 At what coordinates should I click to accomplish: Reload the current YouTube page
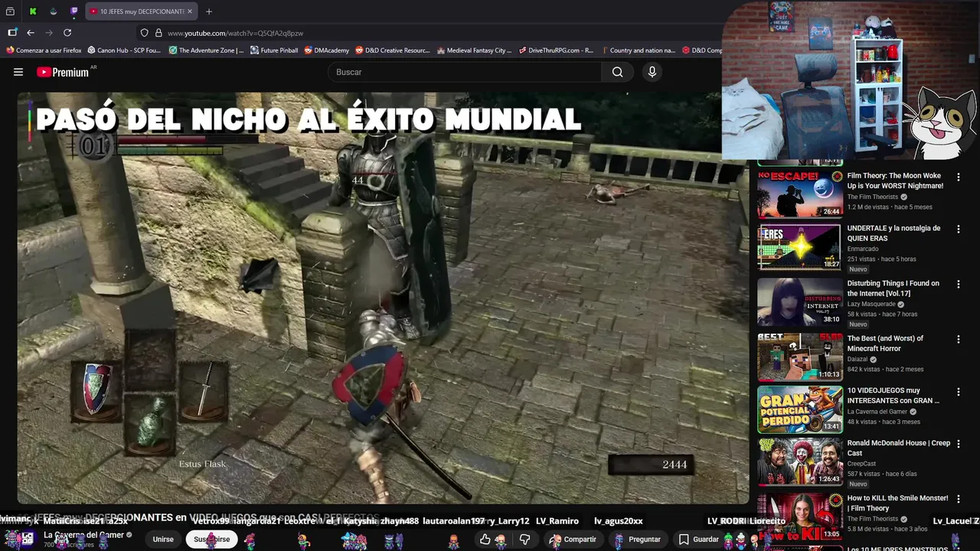pos(67,33)
